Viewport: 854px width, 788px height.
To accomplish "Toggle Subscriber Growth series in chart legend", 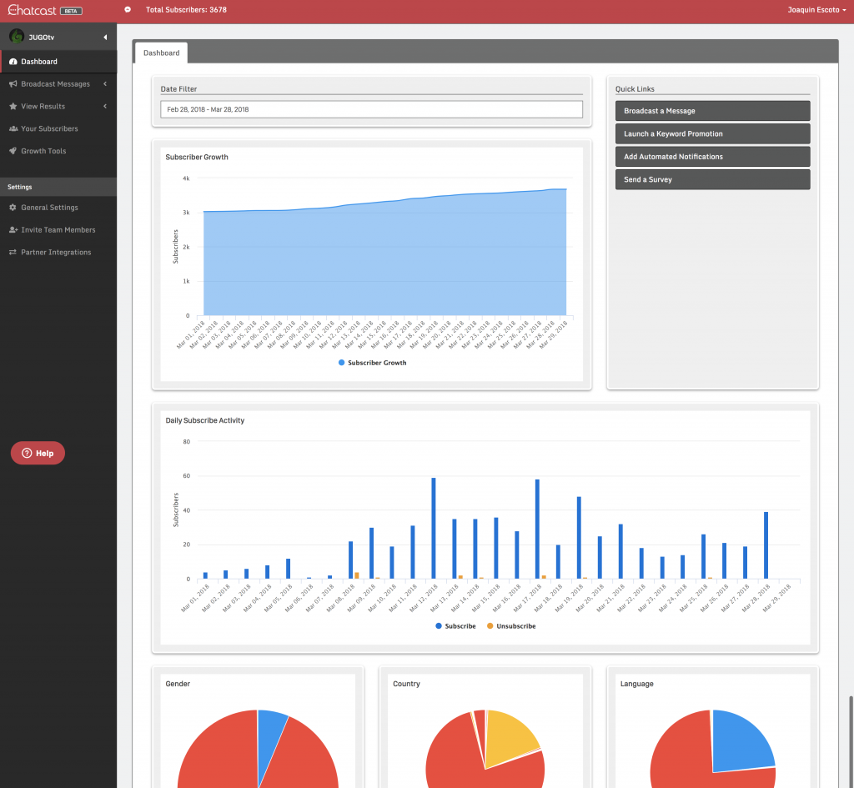I will coord(372,363).
